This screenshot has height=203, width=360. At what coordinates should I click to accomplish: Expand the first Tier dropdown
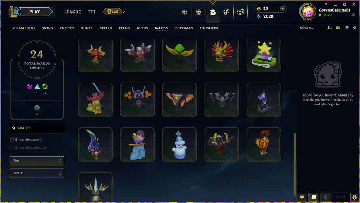(37, 161)
